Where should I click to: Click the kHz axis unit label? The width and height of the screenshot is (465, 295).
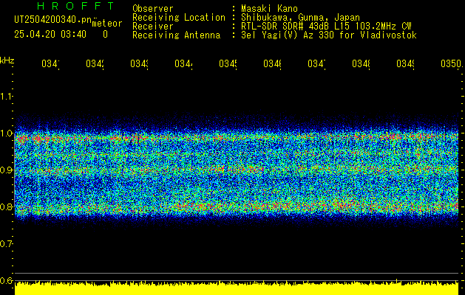coord(7,60)
